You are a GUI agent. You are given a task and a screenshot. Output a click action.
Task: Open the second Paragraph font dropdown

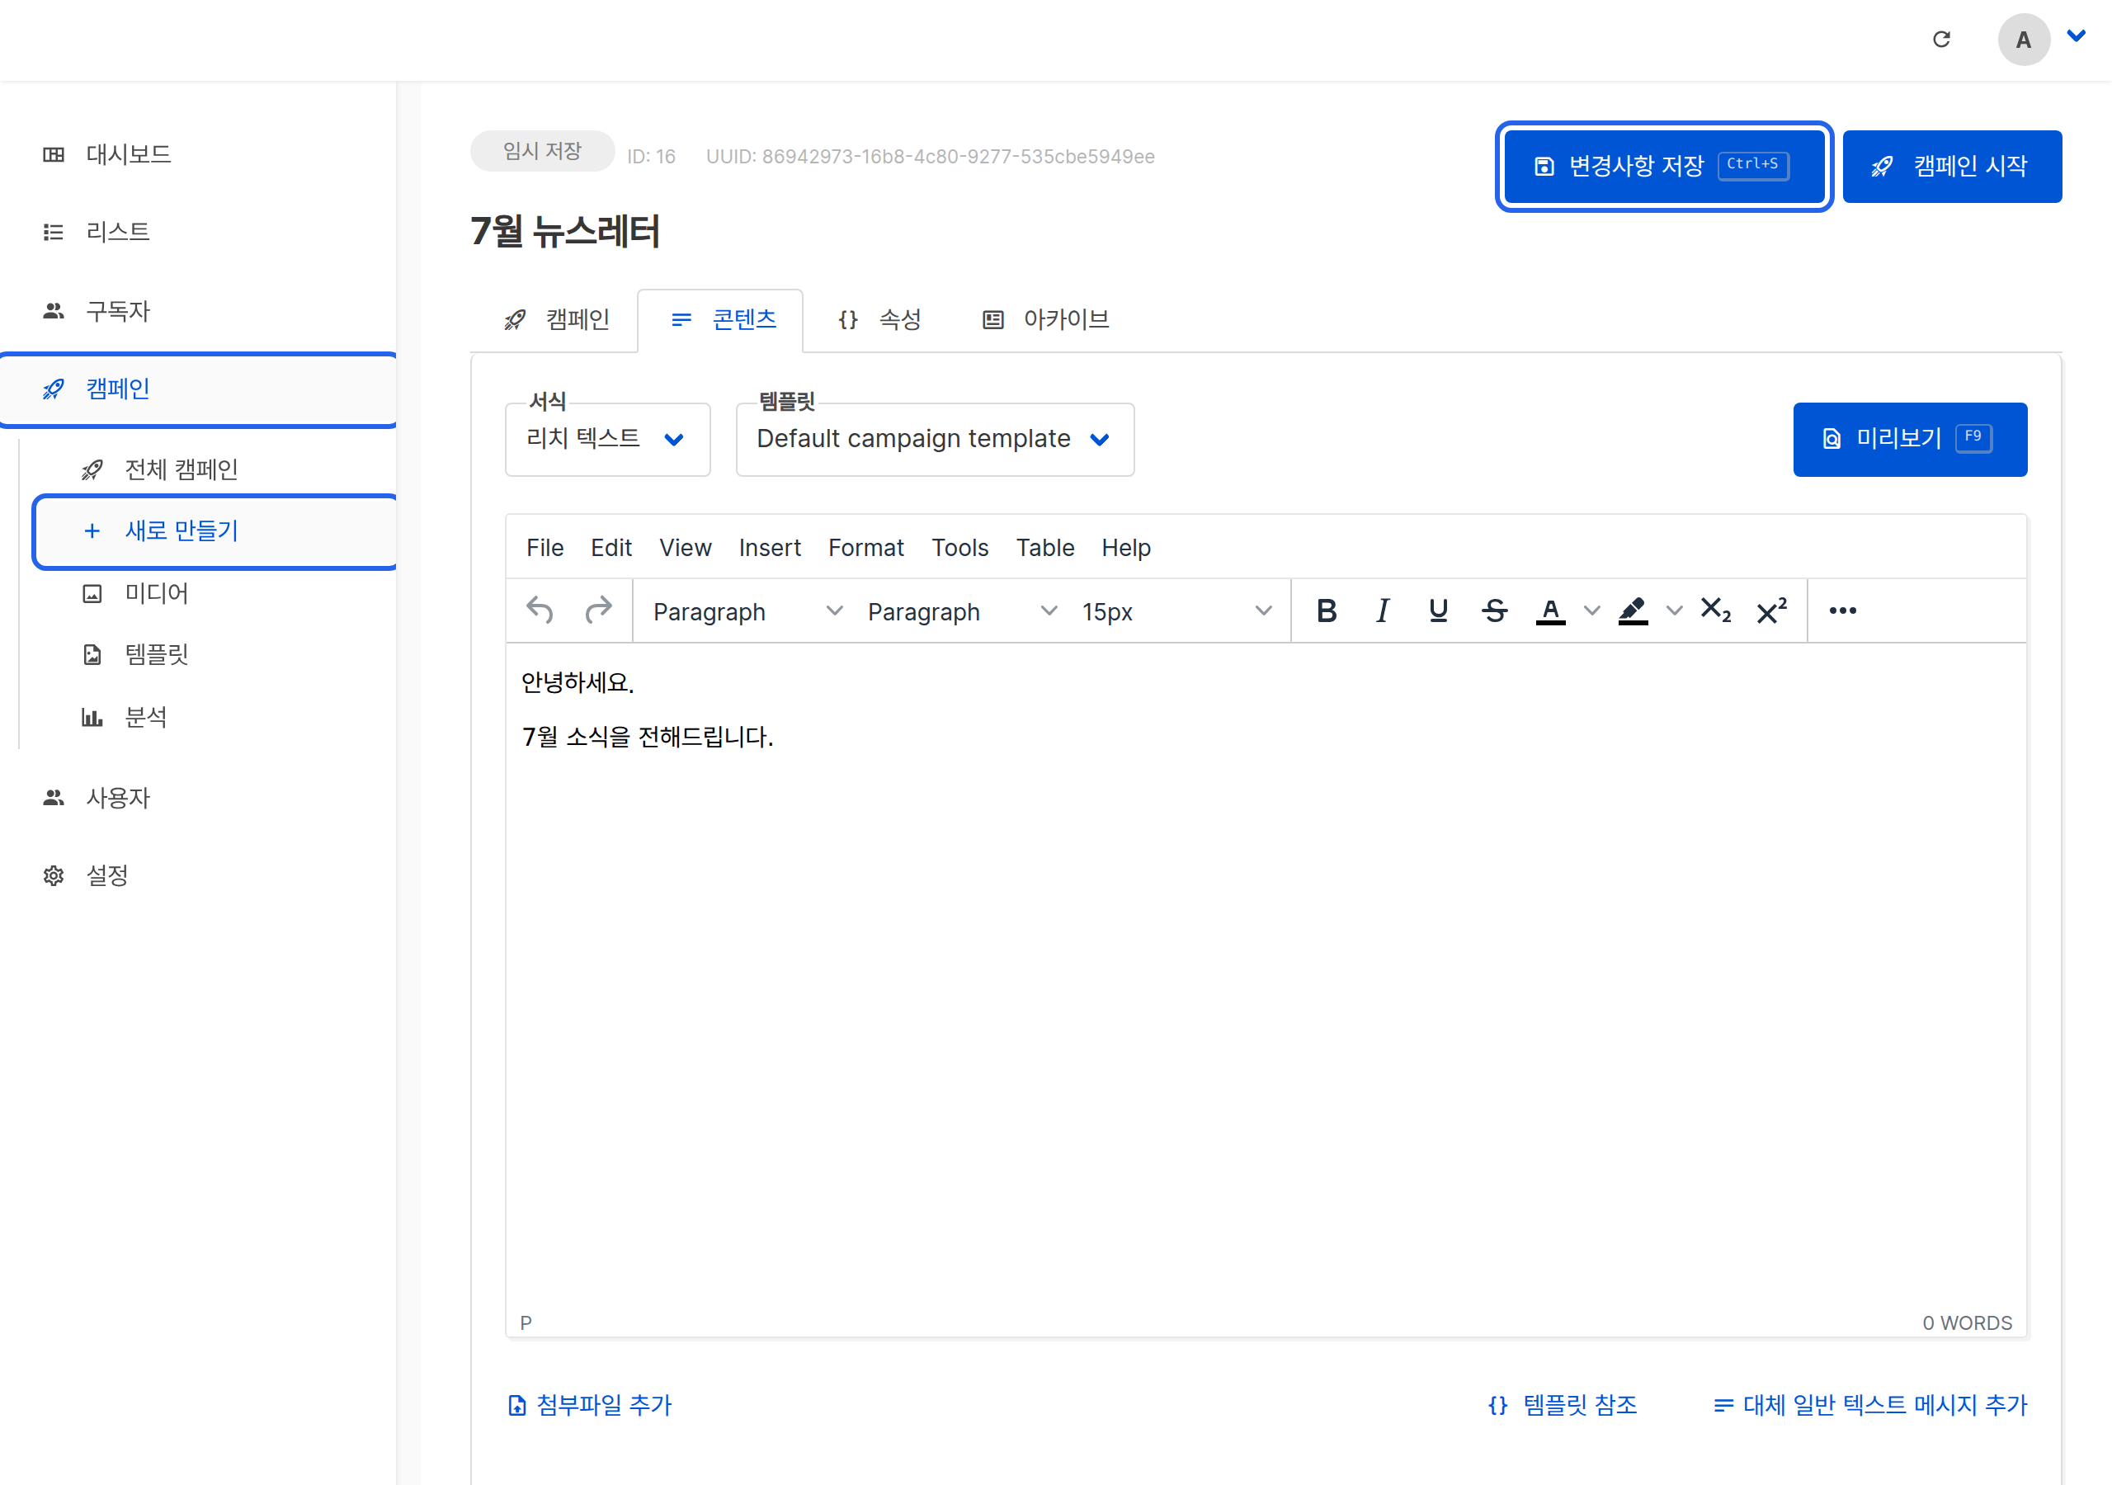coord(961,611)
